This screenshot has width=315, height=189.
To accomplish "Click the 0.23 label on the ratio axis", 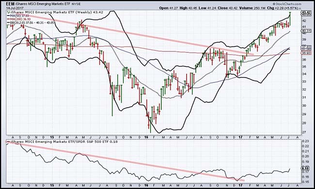I will (x=305, y=141).
